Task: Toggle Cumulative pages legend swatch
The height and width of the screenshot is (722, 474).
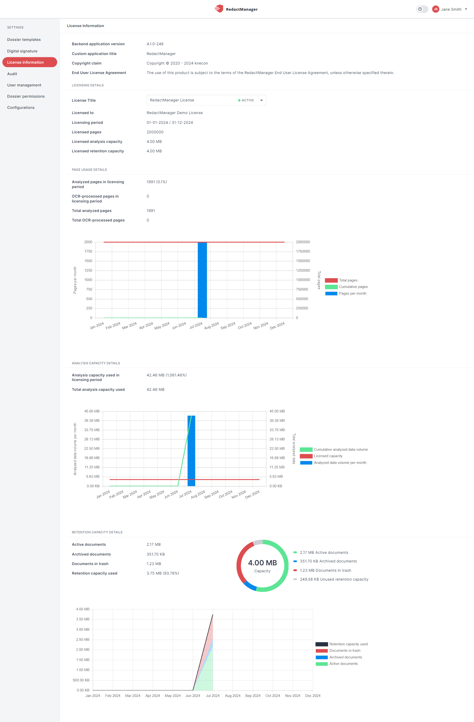Action: pos(331,287)
